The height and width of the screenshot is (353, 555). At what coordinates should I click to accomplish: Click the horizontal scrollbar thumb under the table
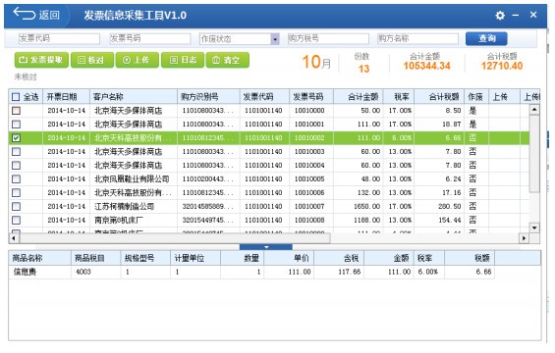175,238
